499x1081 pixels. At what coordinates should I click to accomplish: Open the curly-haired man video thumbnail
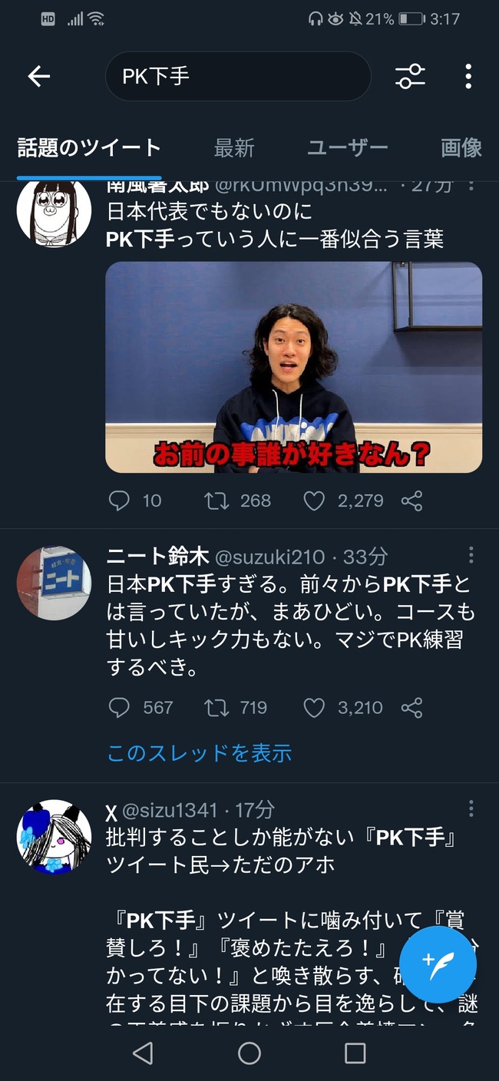click(x=294, y=367)
